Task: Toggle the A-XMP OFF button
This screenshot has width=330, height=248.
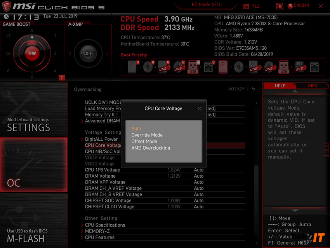Action: click(x=88, y=53)
